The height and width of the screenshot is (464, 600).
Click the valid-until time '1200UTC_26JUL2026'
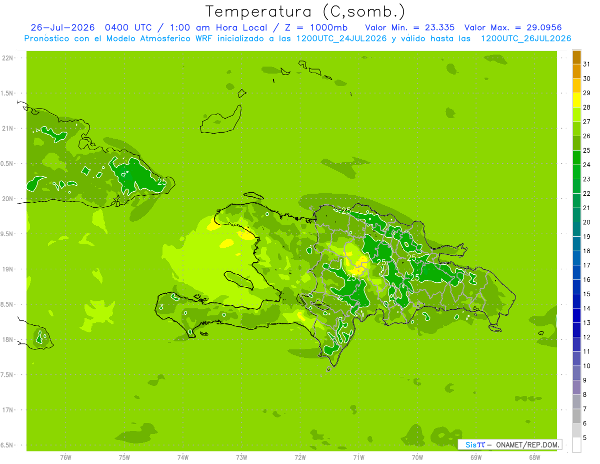[525, 39]
